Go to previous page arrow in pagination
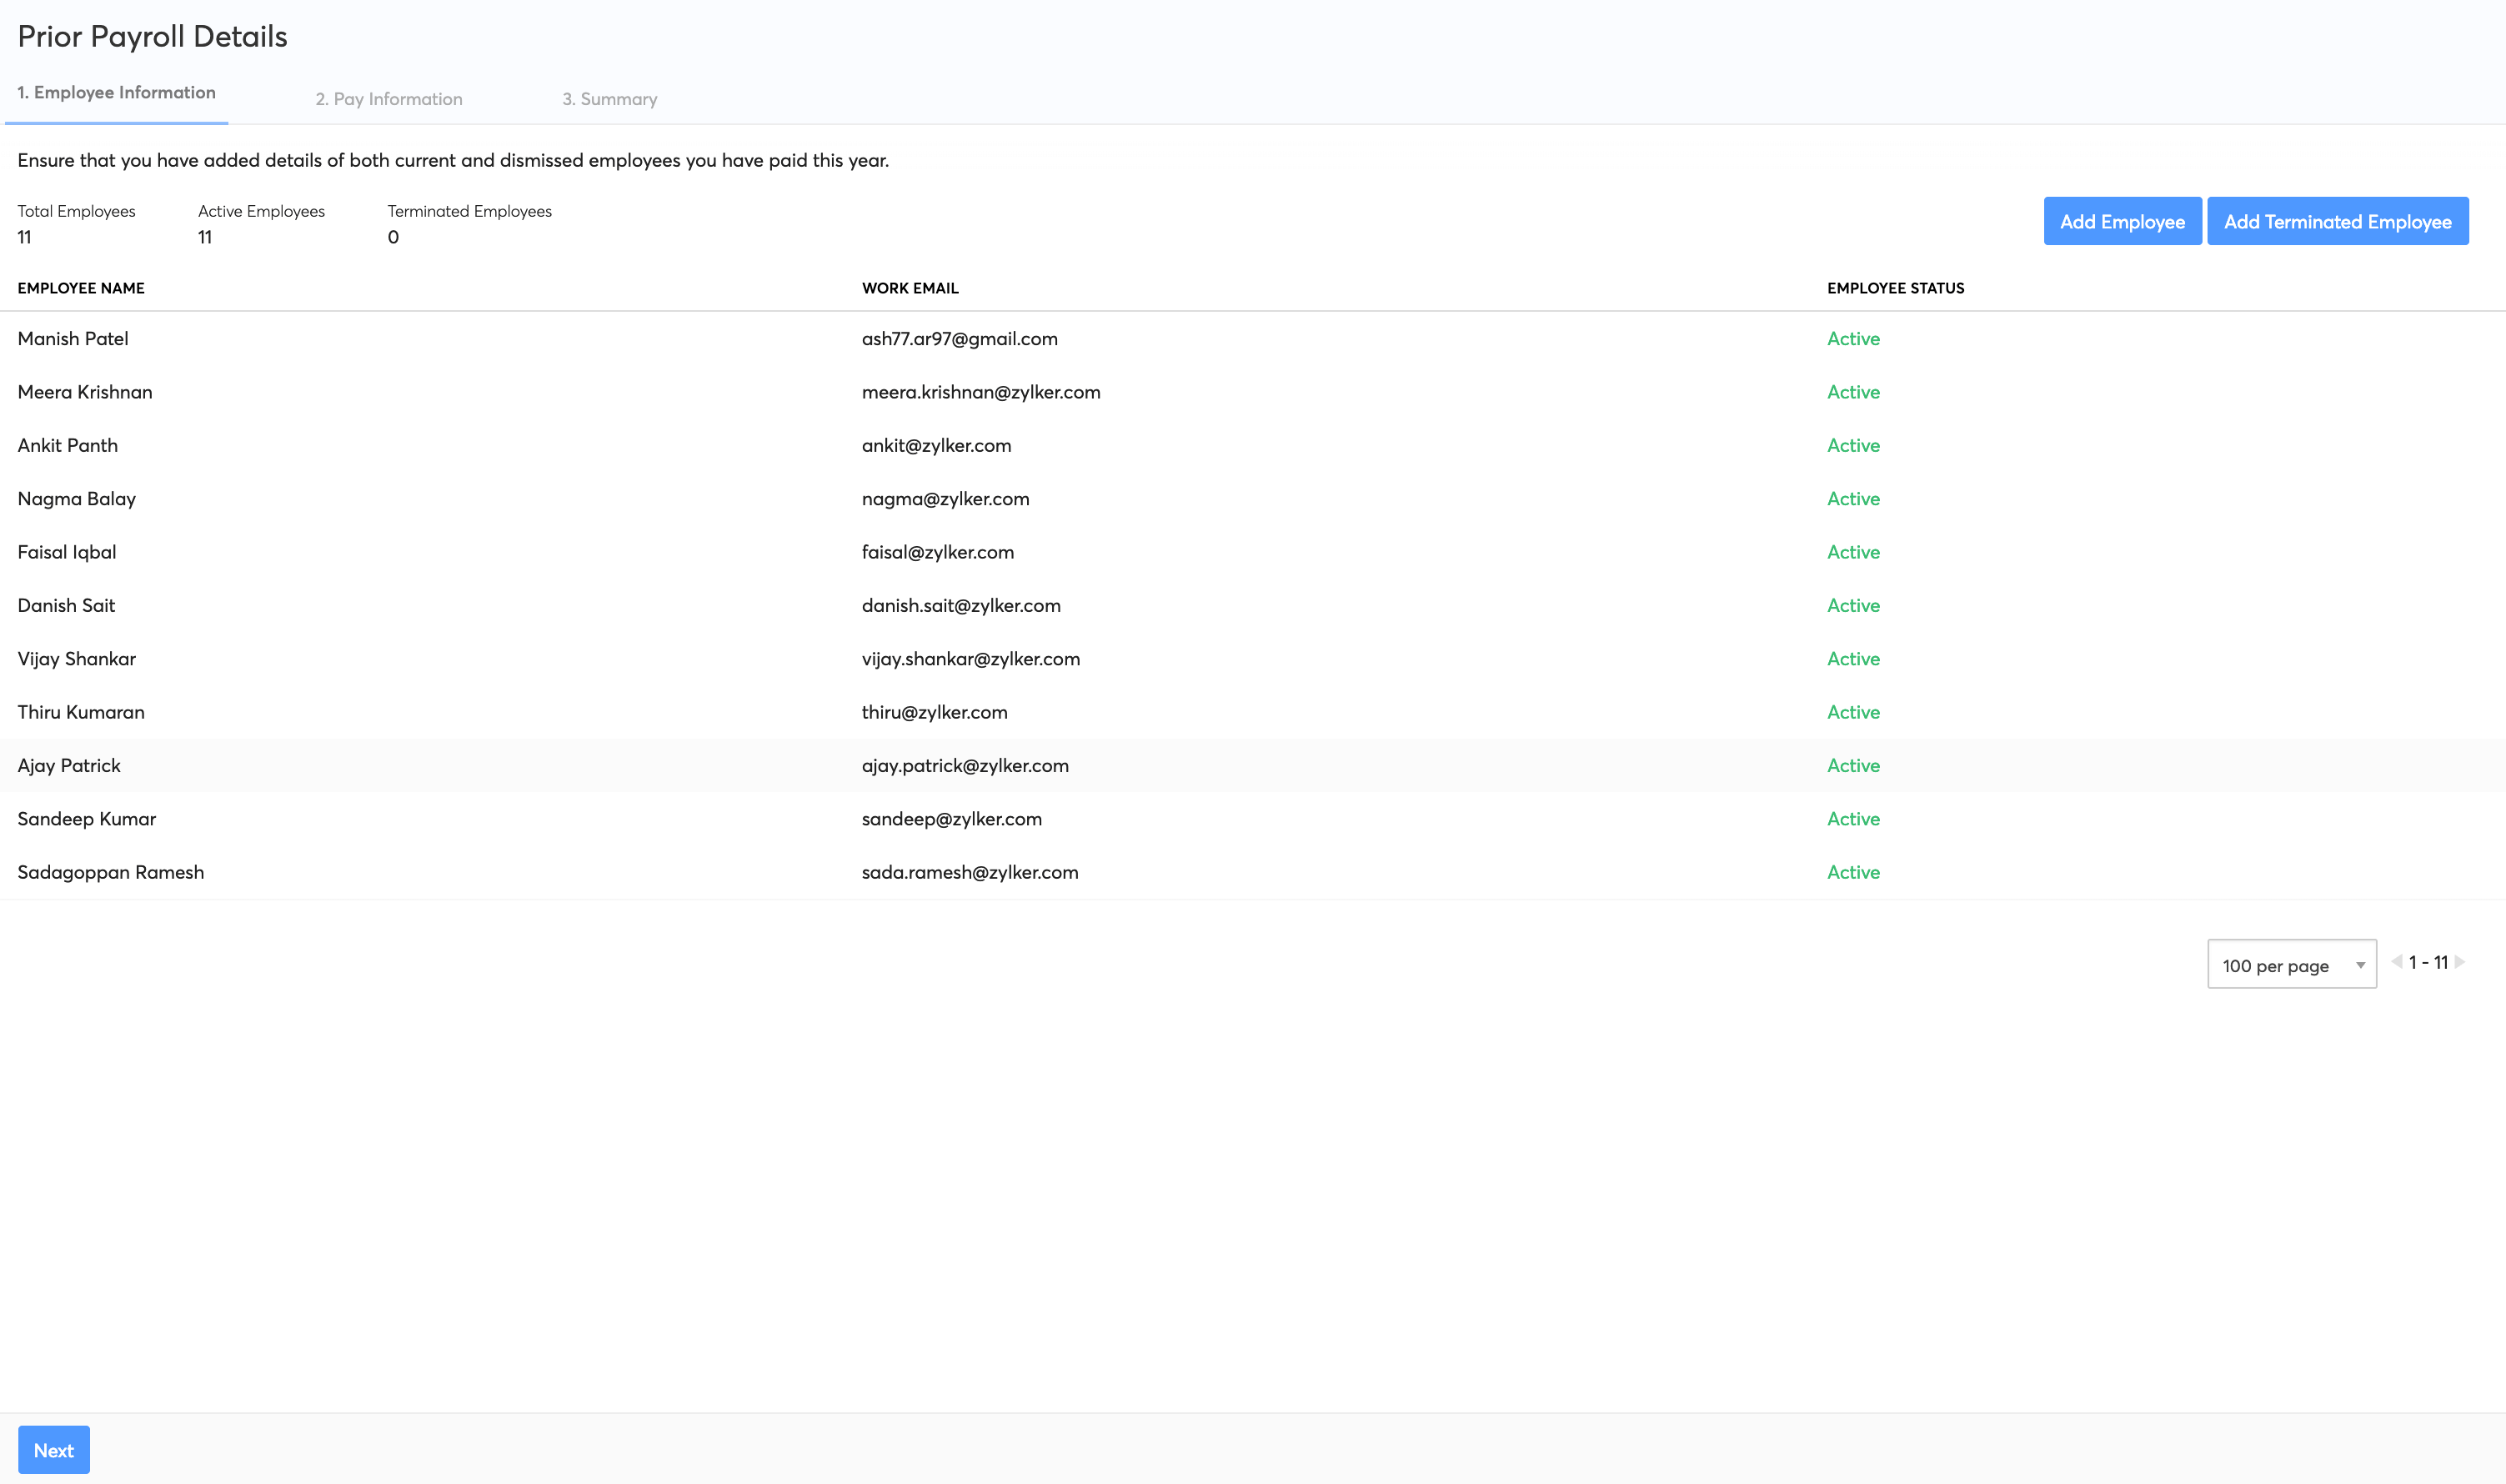The height and width of the screenshot is (1484, 2506). [x=2397, y=962]
